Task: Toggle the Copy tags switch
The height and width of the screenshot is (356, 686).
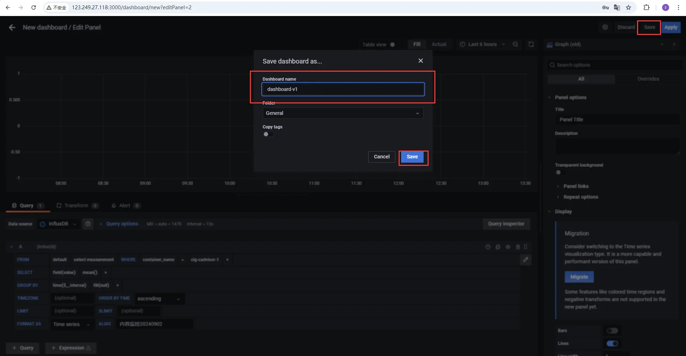Action: (268, 134)
